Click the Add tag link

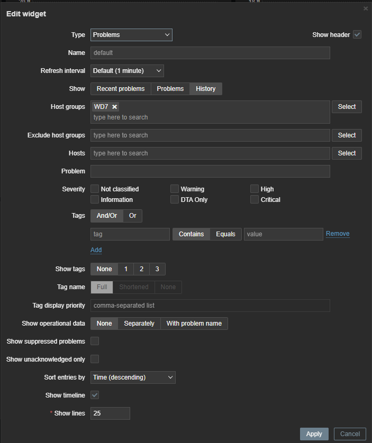click(x=96, y=250)
